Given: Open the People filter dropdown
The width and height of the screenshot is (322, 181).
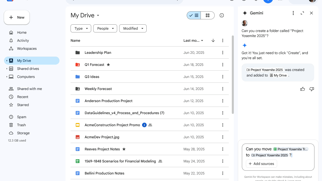Looking at the screenshot, I should (105, 28).
